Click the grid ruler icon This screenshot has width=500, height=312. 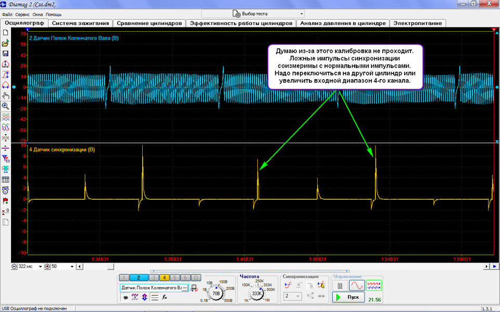pyautogui.click(x=5, y=179)
